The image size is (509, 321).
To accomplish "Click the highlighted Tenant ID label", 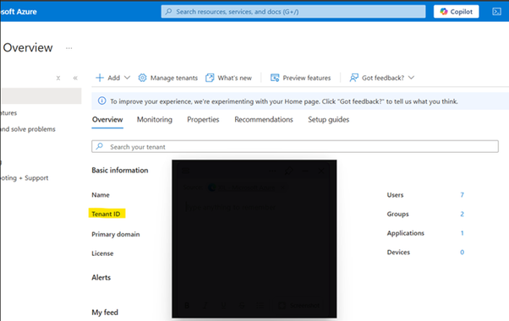I will 107,214.
